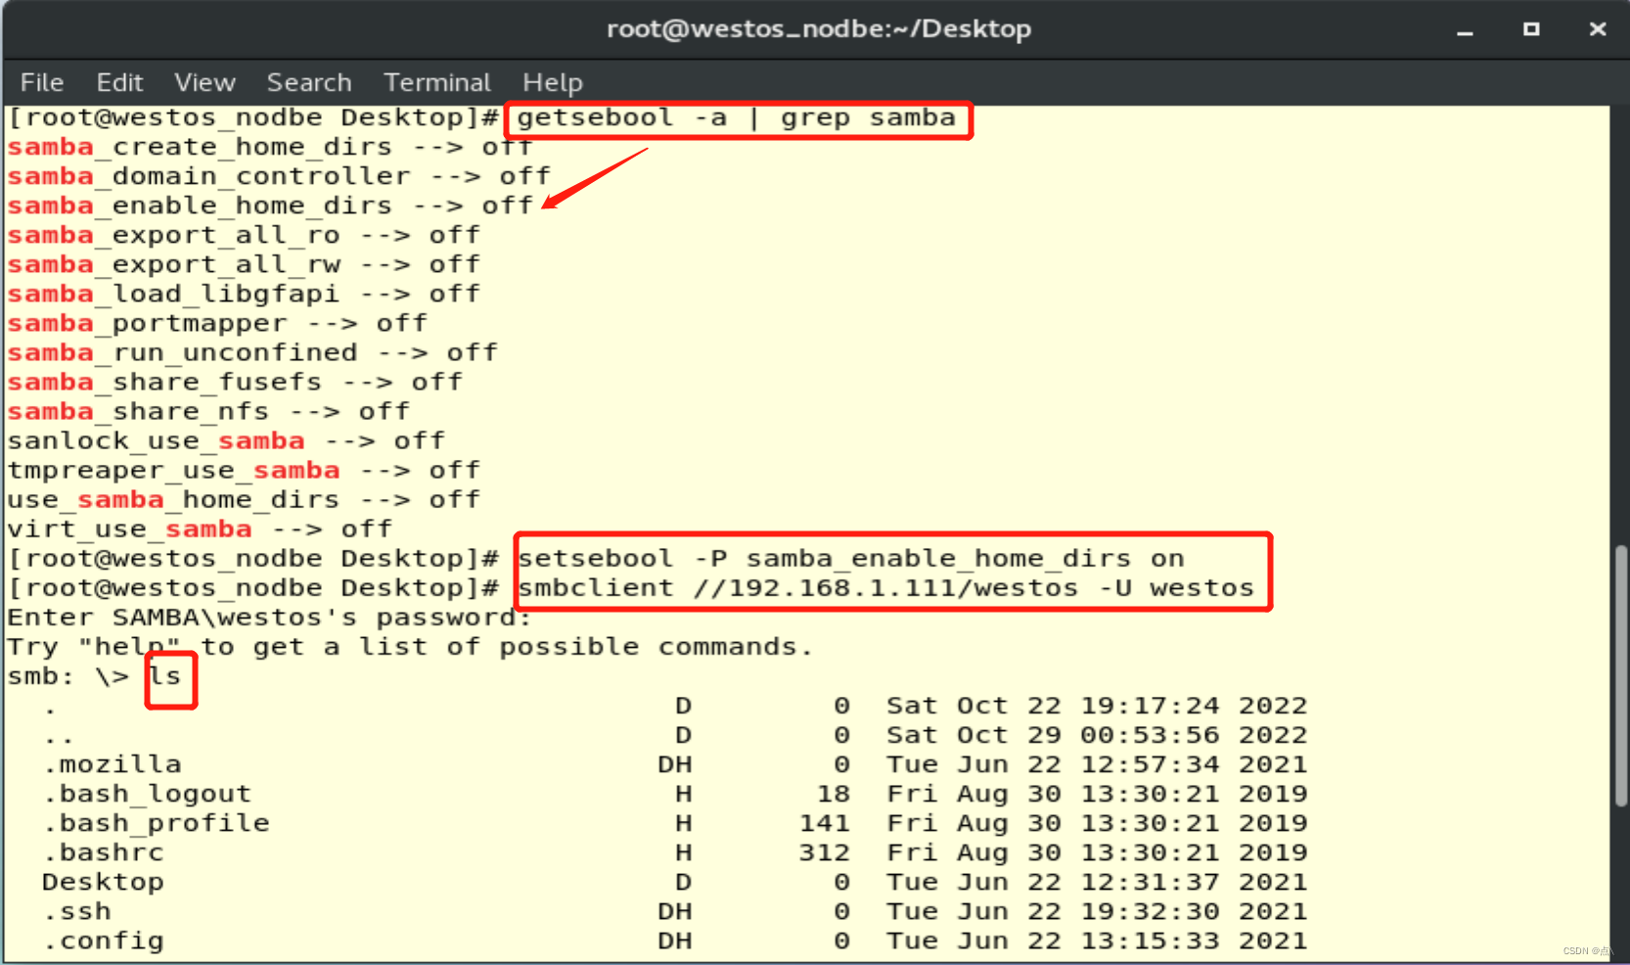
Task: Open the Edit menu
Action: [119, 82]
